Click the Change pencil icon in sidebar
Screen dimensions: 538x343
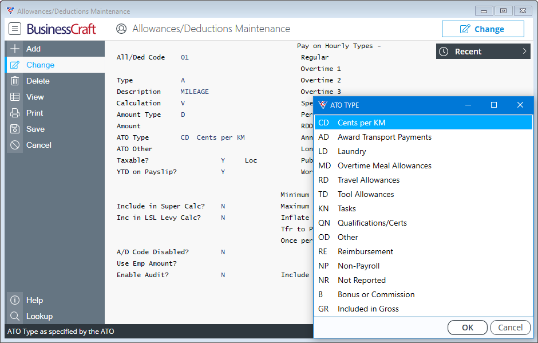(x=15, y=65)
